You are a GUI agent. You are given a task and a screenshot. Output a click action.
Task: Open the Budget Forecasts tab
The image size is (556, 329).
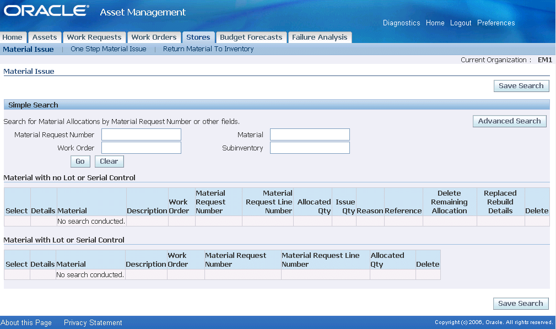coord(251,37)
